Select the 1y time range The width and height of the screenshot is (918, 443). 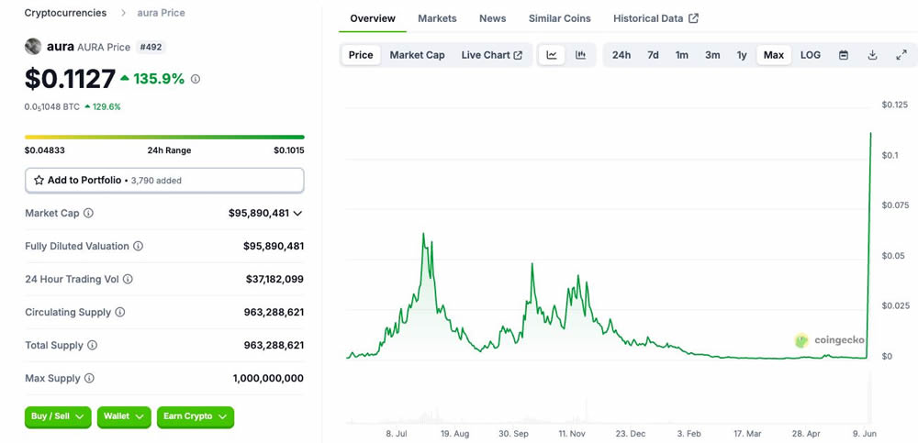coord(742,55)
